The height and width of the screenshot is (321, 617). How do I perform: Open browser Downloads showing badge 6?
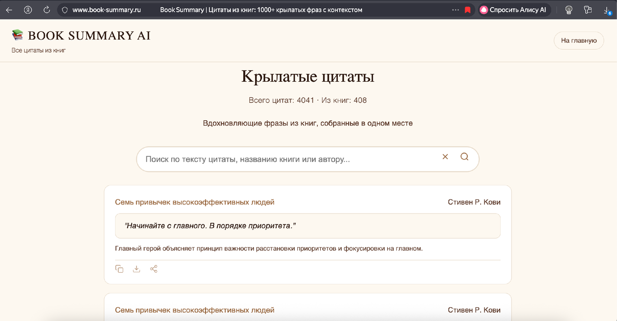point(607,9)
